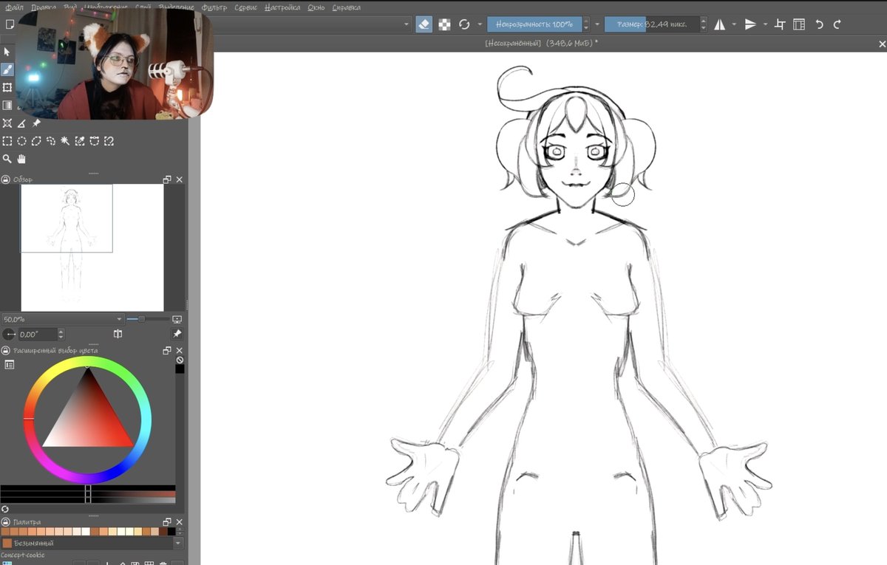This screenshot has width=887, height=565.
Task: Select the freehand brush tool
Action: click(7, 69)
